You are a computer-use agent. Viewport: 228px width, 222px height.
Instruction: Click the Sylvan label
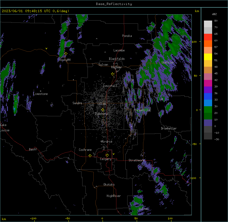(103, 65)
